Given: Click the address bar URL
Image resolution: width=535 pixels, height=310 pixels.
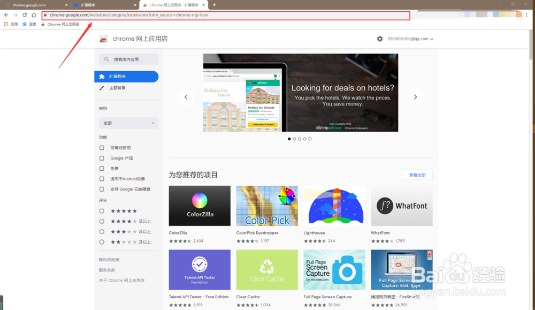Looking at the screenshot, I should [129, 15].
